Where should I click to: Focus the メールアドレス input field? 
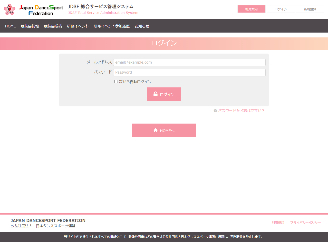pyautogui.click(x=189, y=62)
